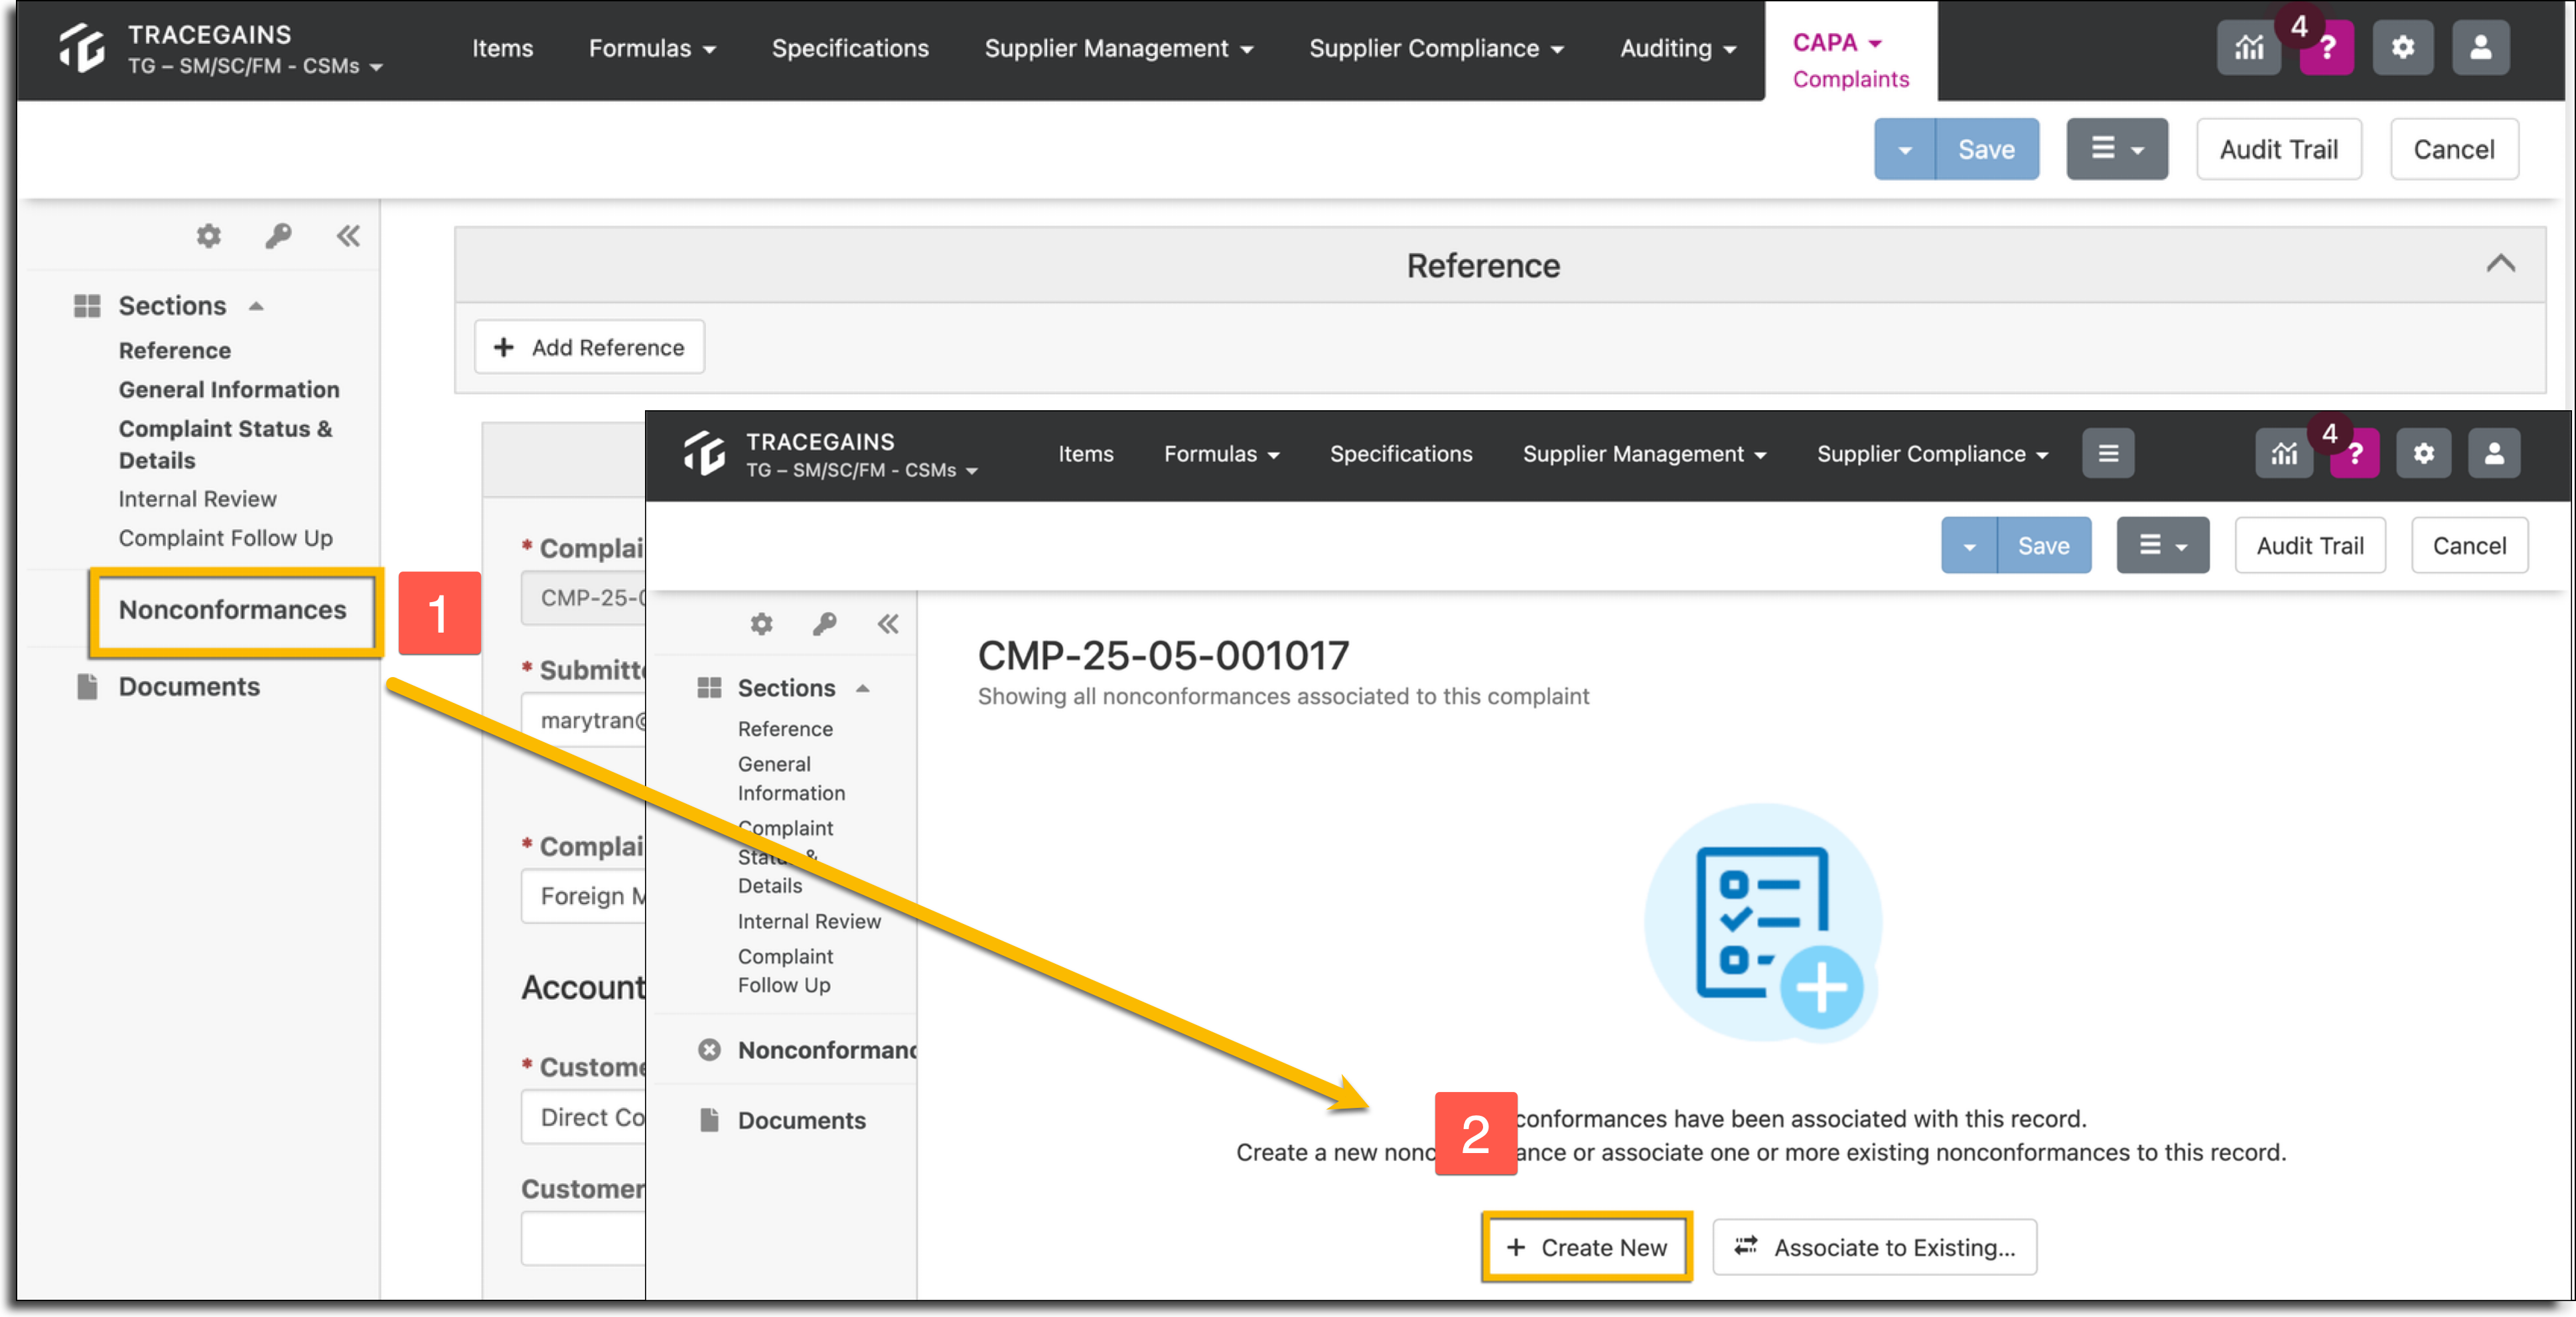Click the Documents file icon in the back window sidebar
Viewport: 2576px width, 1317px height.
(x=87, y=687)
